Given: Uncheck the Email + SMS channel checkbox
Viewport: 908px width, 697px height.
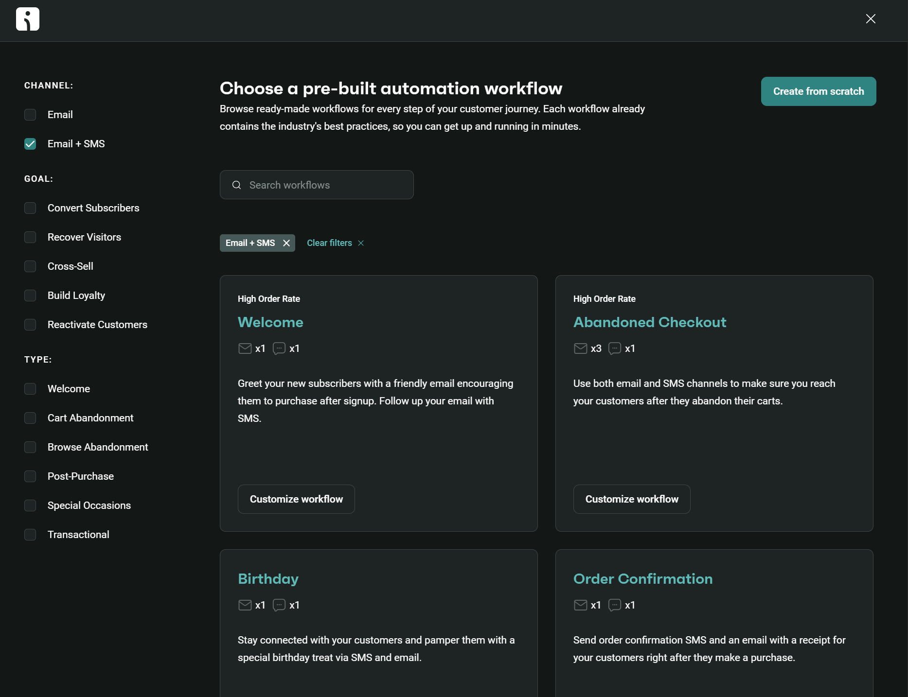Looking at the screenshot, I should point(30,144).
